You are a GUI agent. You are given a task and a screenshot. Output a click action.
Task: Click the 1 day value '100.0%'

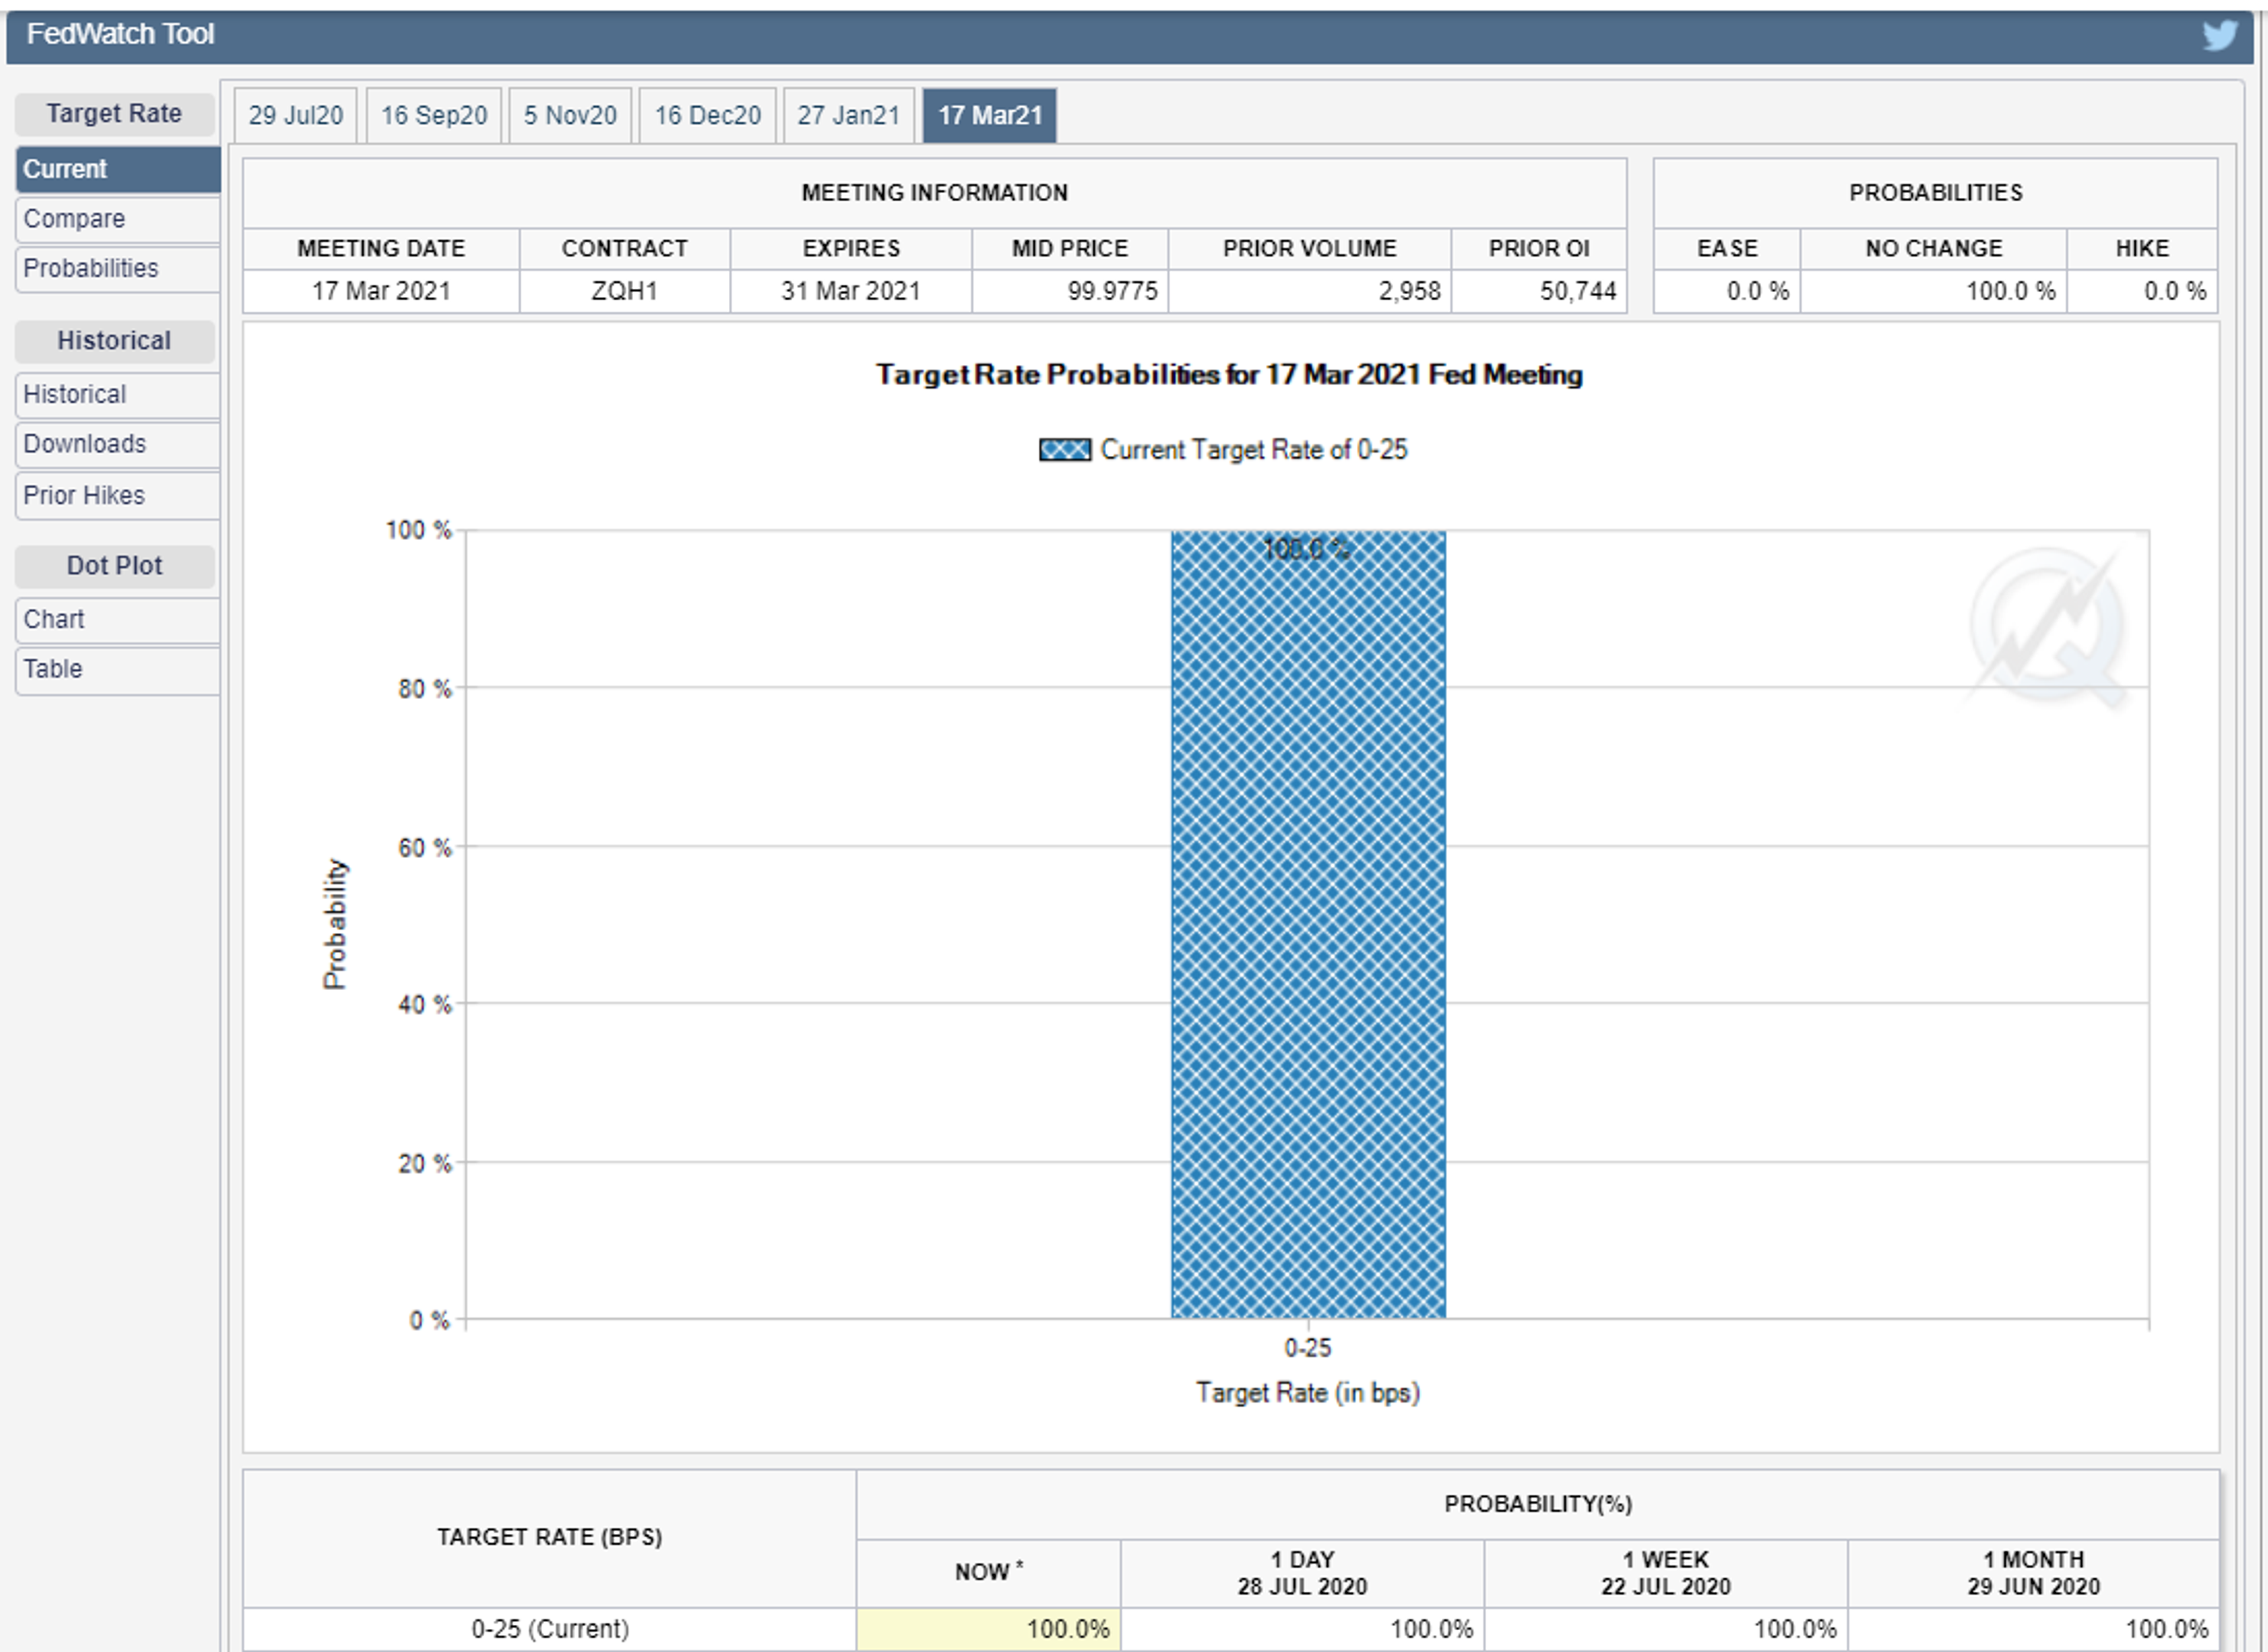coord(1432,1629)
